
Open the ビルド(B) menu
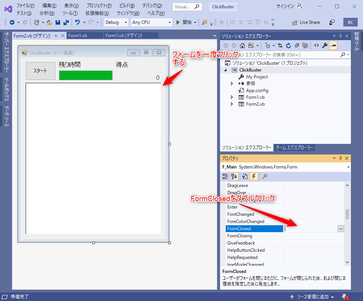[x=127, y=6]
